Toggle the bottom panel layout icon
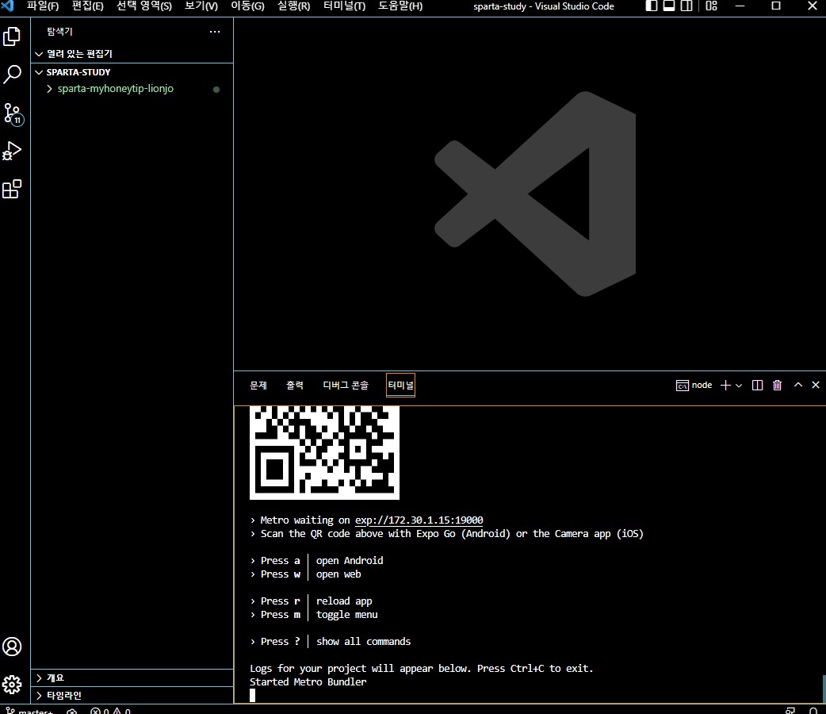826x714 pixels. tap(669, 6)
